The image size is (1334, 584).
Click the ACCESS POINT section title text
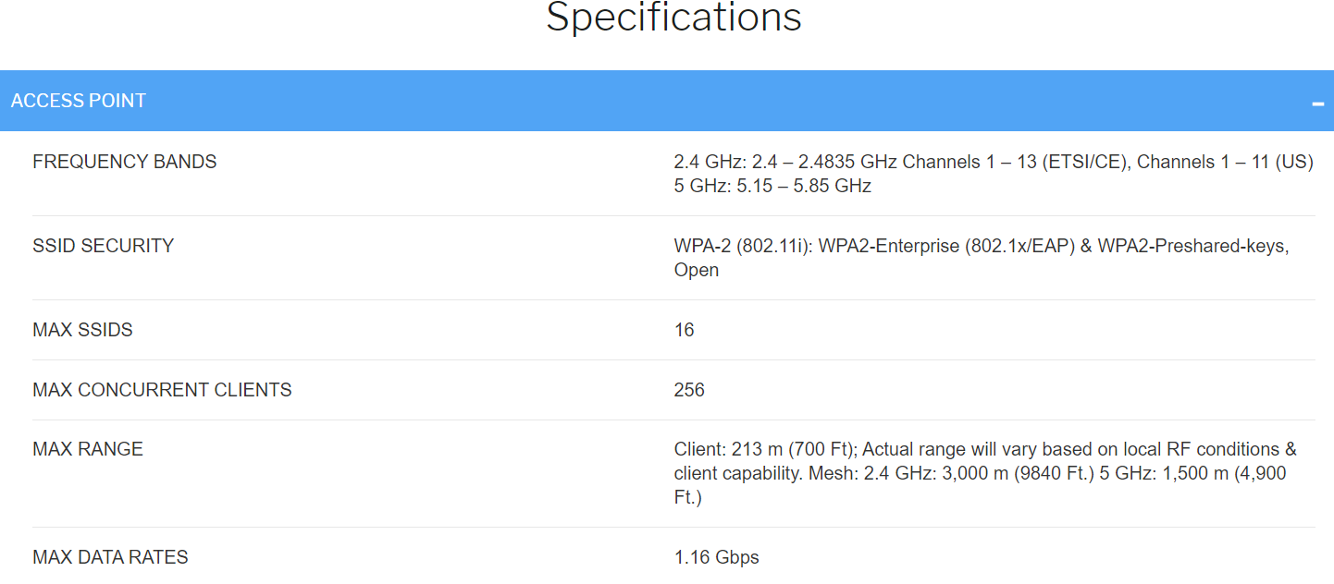click(x=79, y=101)
